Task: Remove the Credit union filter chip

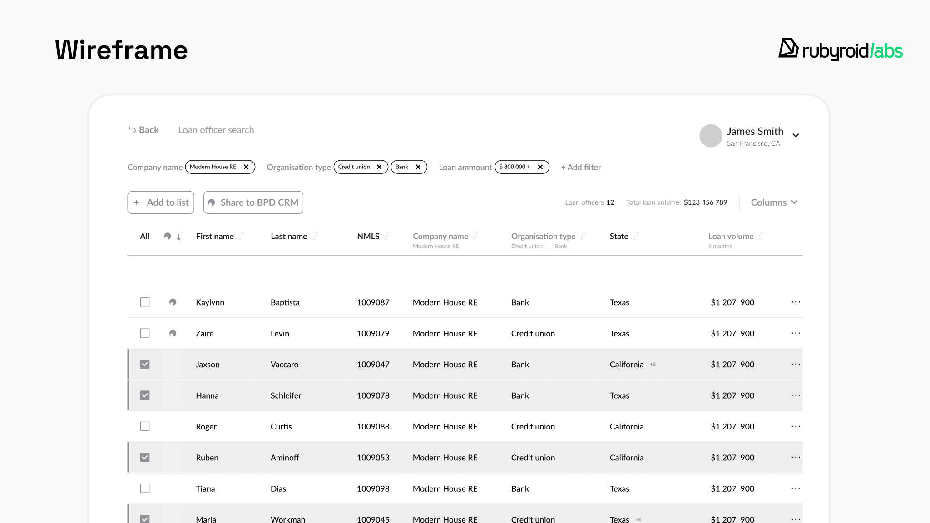Action: pos(379,167)
